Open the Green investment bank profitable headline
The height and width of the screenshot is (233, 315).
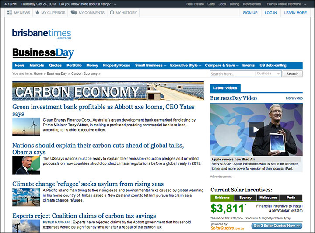click(103, 110)
